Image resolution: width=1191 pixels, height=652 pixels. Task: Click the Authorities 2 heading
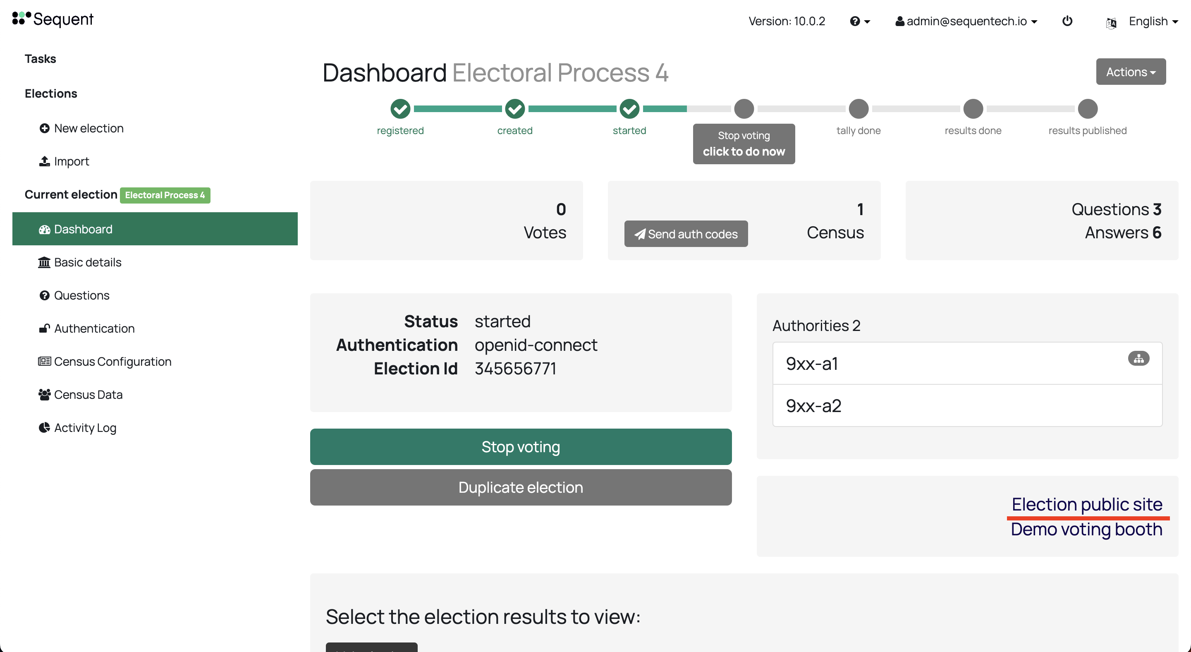pos(816,326)
